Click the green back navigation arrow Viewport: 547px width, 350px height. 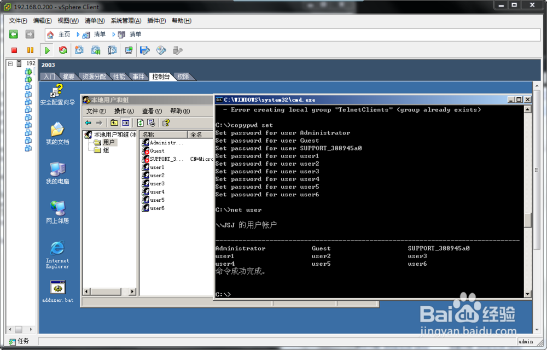point(14,34)
